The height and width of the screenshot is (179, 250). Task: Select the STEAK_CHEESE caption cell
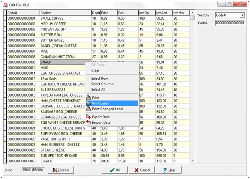66,150
